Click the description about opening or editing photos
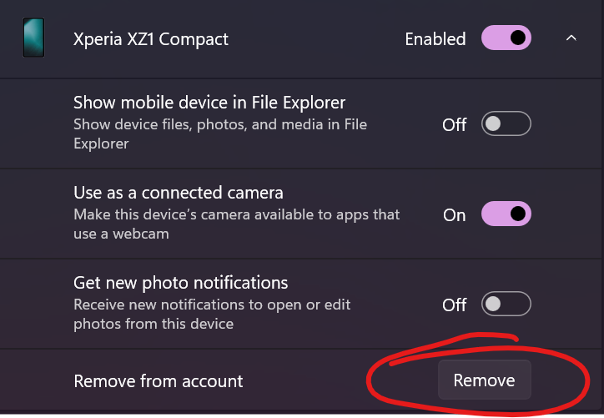Image resolution: width=604 pixels, height=418 pixels. tap(212, 314)
